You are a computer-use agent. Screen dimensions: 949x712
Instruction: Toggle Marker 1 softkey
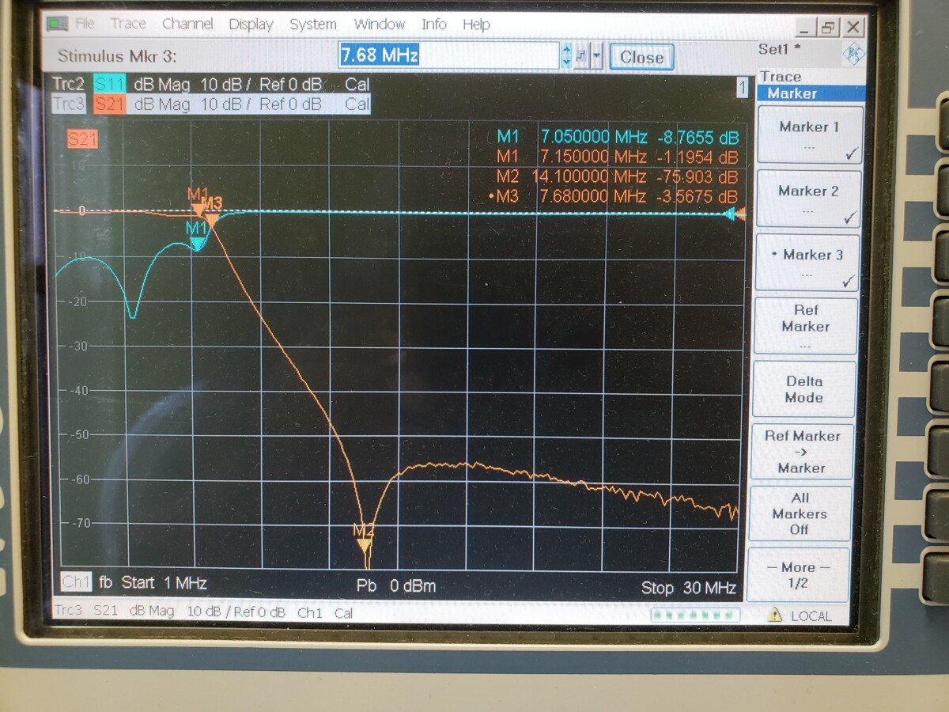tap(808, 135)
